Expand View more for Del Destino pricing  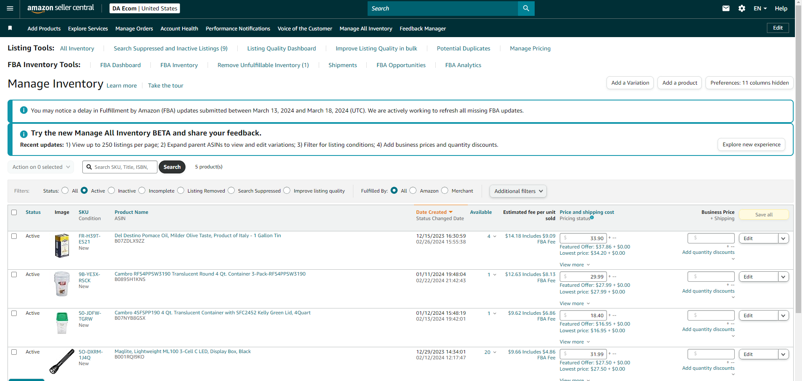pyautogui.click(x=575, y=265)
